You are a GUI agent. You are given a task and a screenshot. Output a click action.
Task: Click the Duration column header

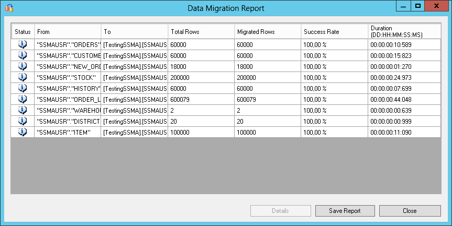click(404, 31)
